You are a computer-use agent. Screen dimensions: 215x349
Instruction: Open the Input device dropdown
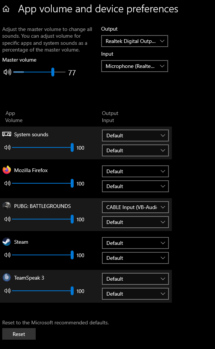tap(134, 66)
